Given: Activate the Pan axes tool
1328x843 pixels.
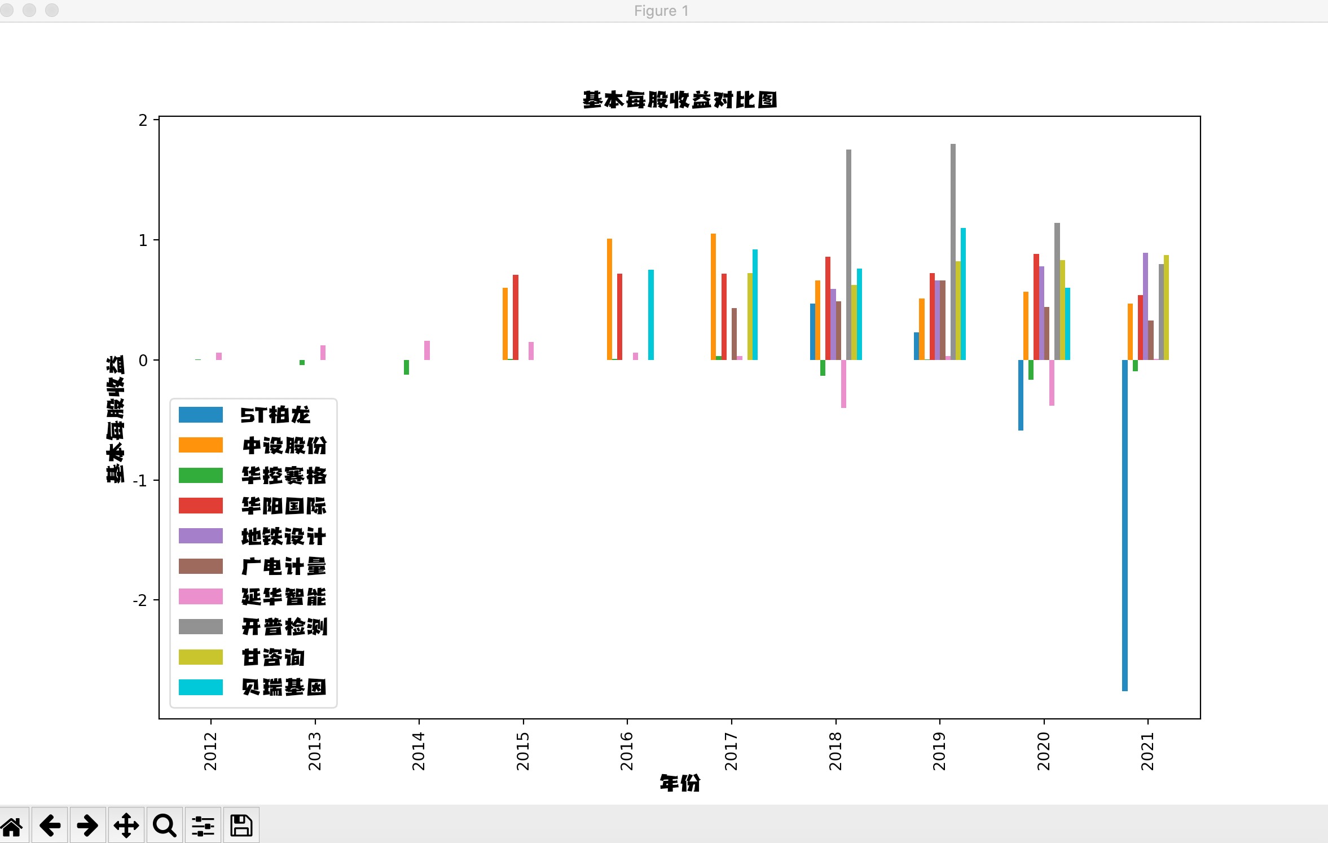Looking at the screenshot, I should [x=126, y=826].
